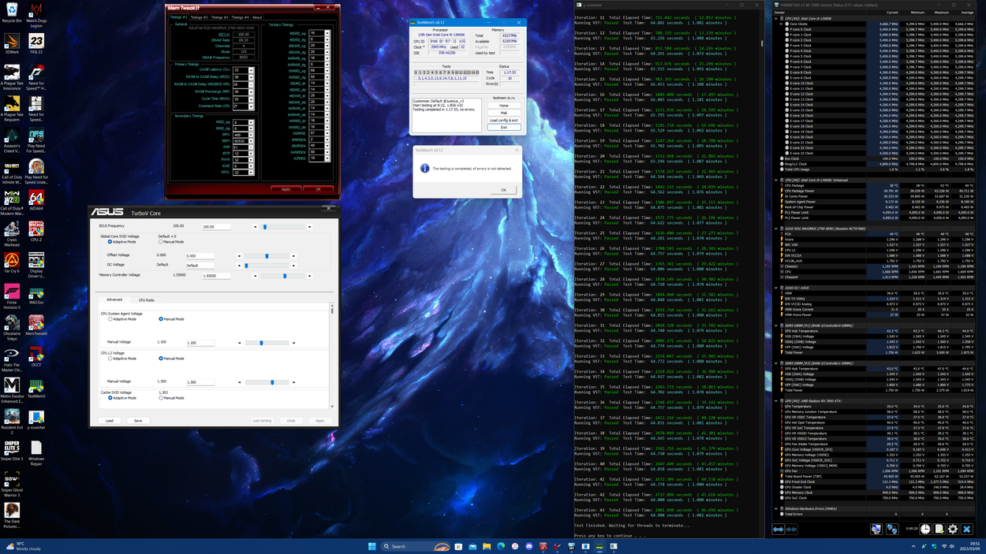Open Microsoft Edge from the taskbar
The width and height of the screenshot is (986, 554).
(501, 546)
